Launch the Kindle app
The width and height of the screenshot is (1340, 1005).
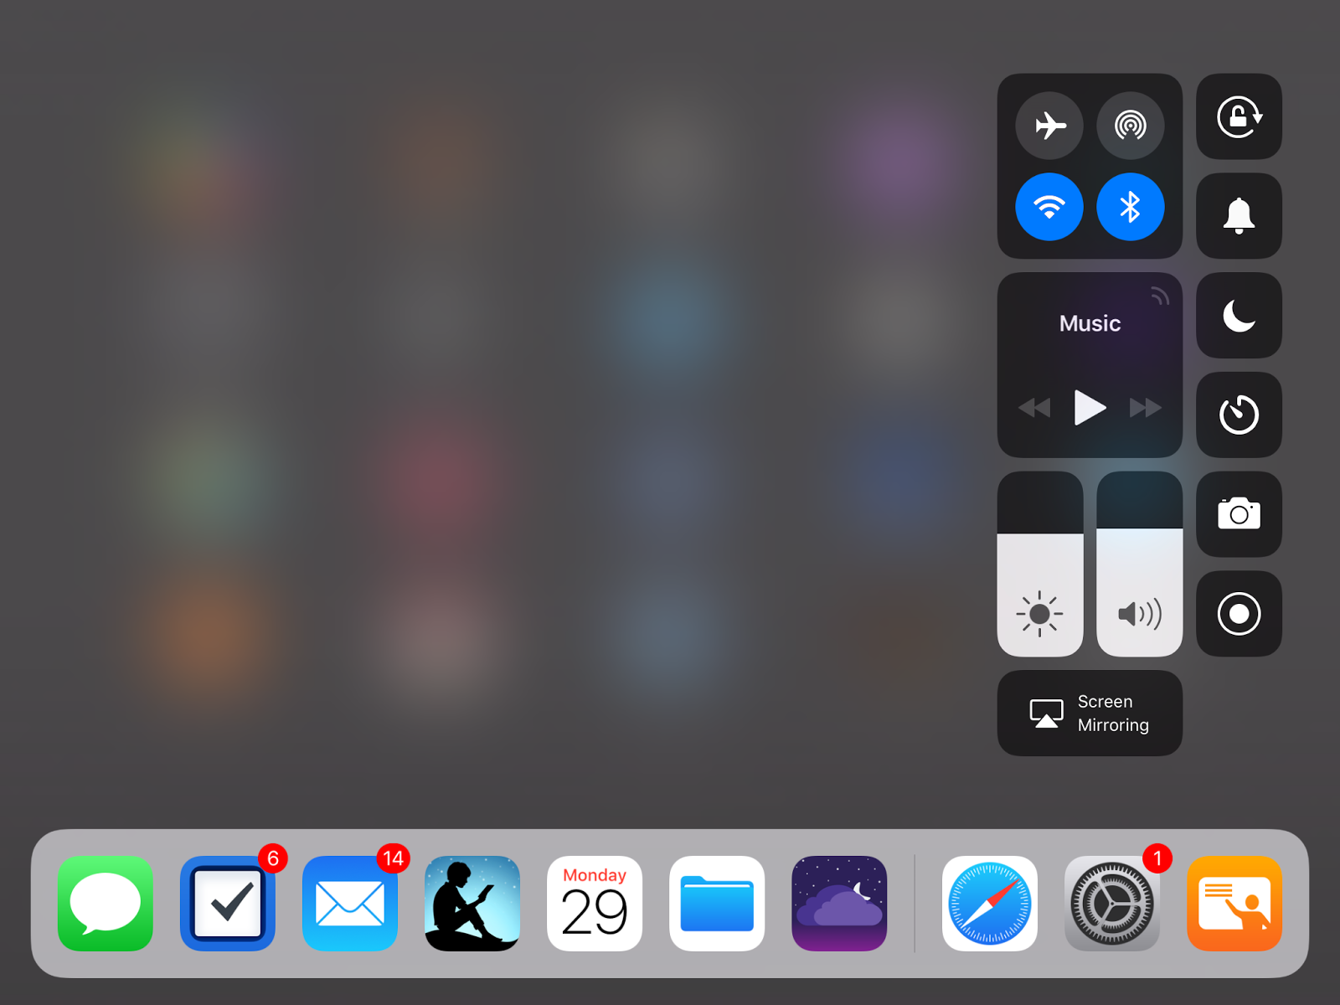(472, 904)
